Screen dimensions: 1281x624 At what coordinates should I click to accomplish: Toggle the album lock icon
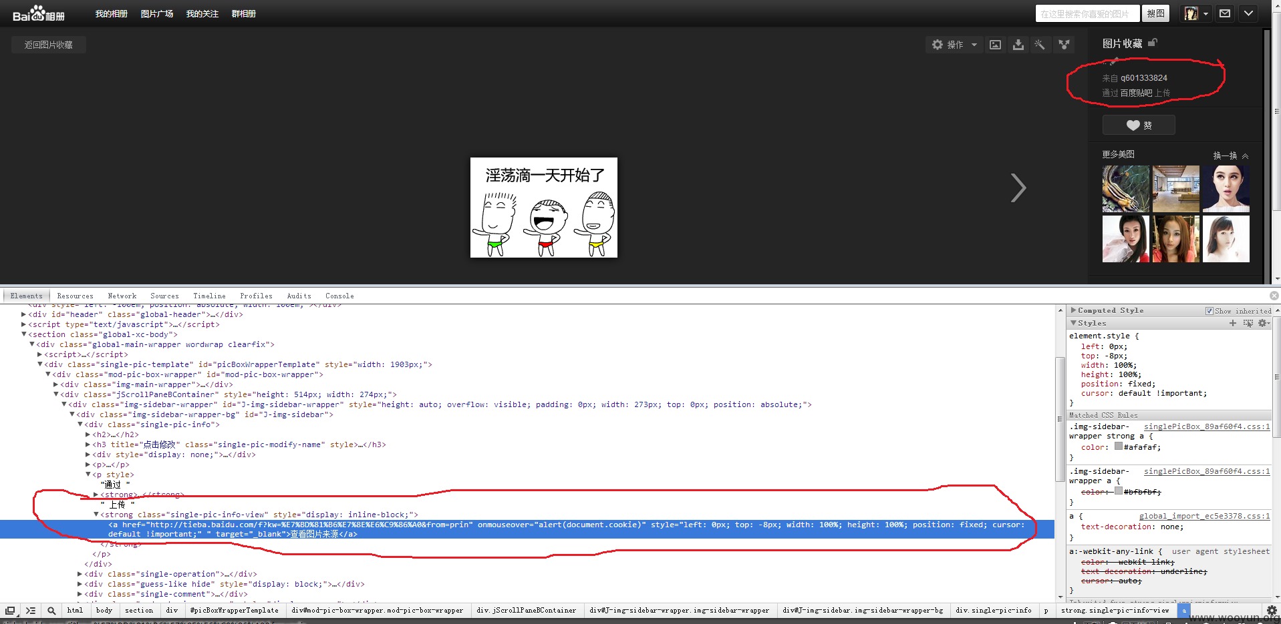[x=1153, y=43]
